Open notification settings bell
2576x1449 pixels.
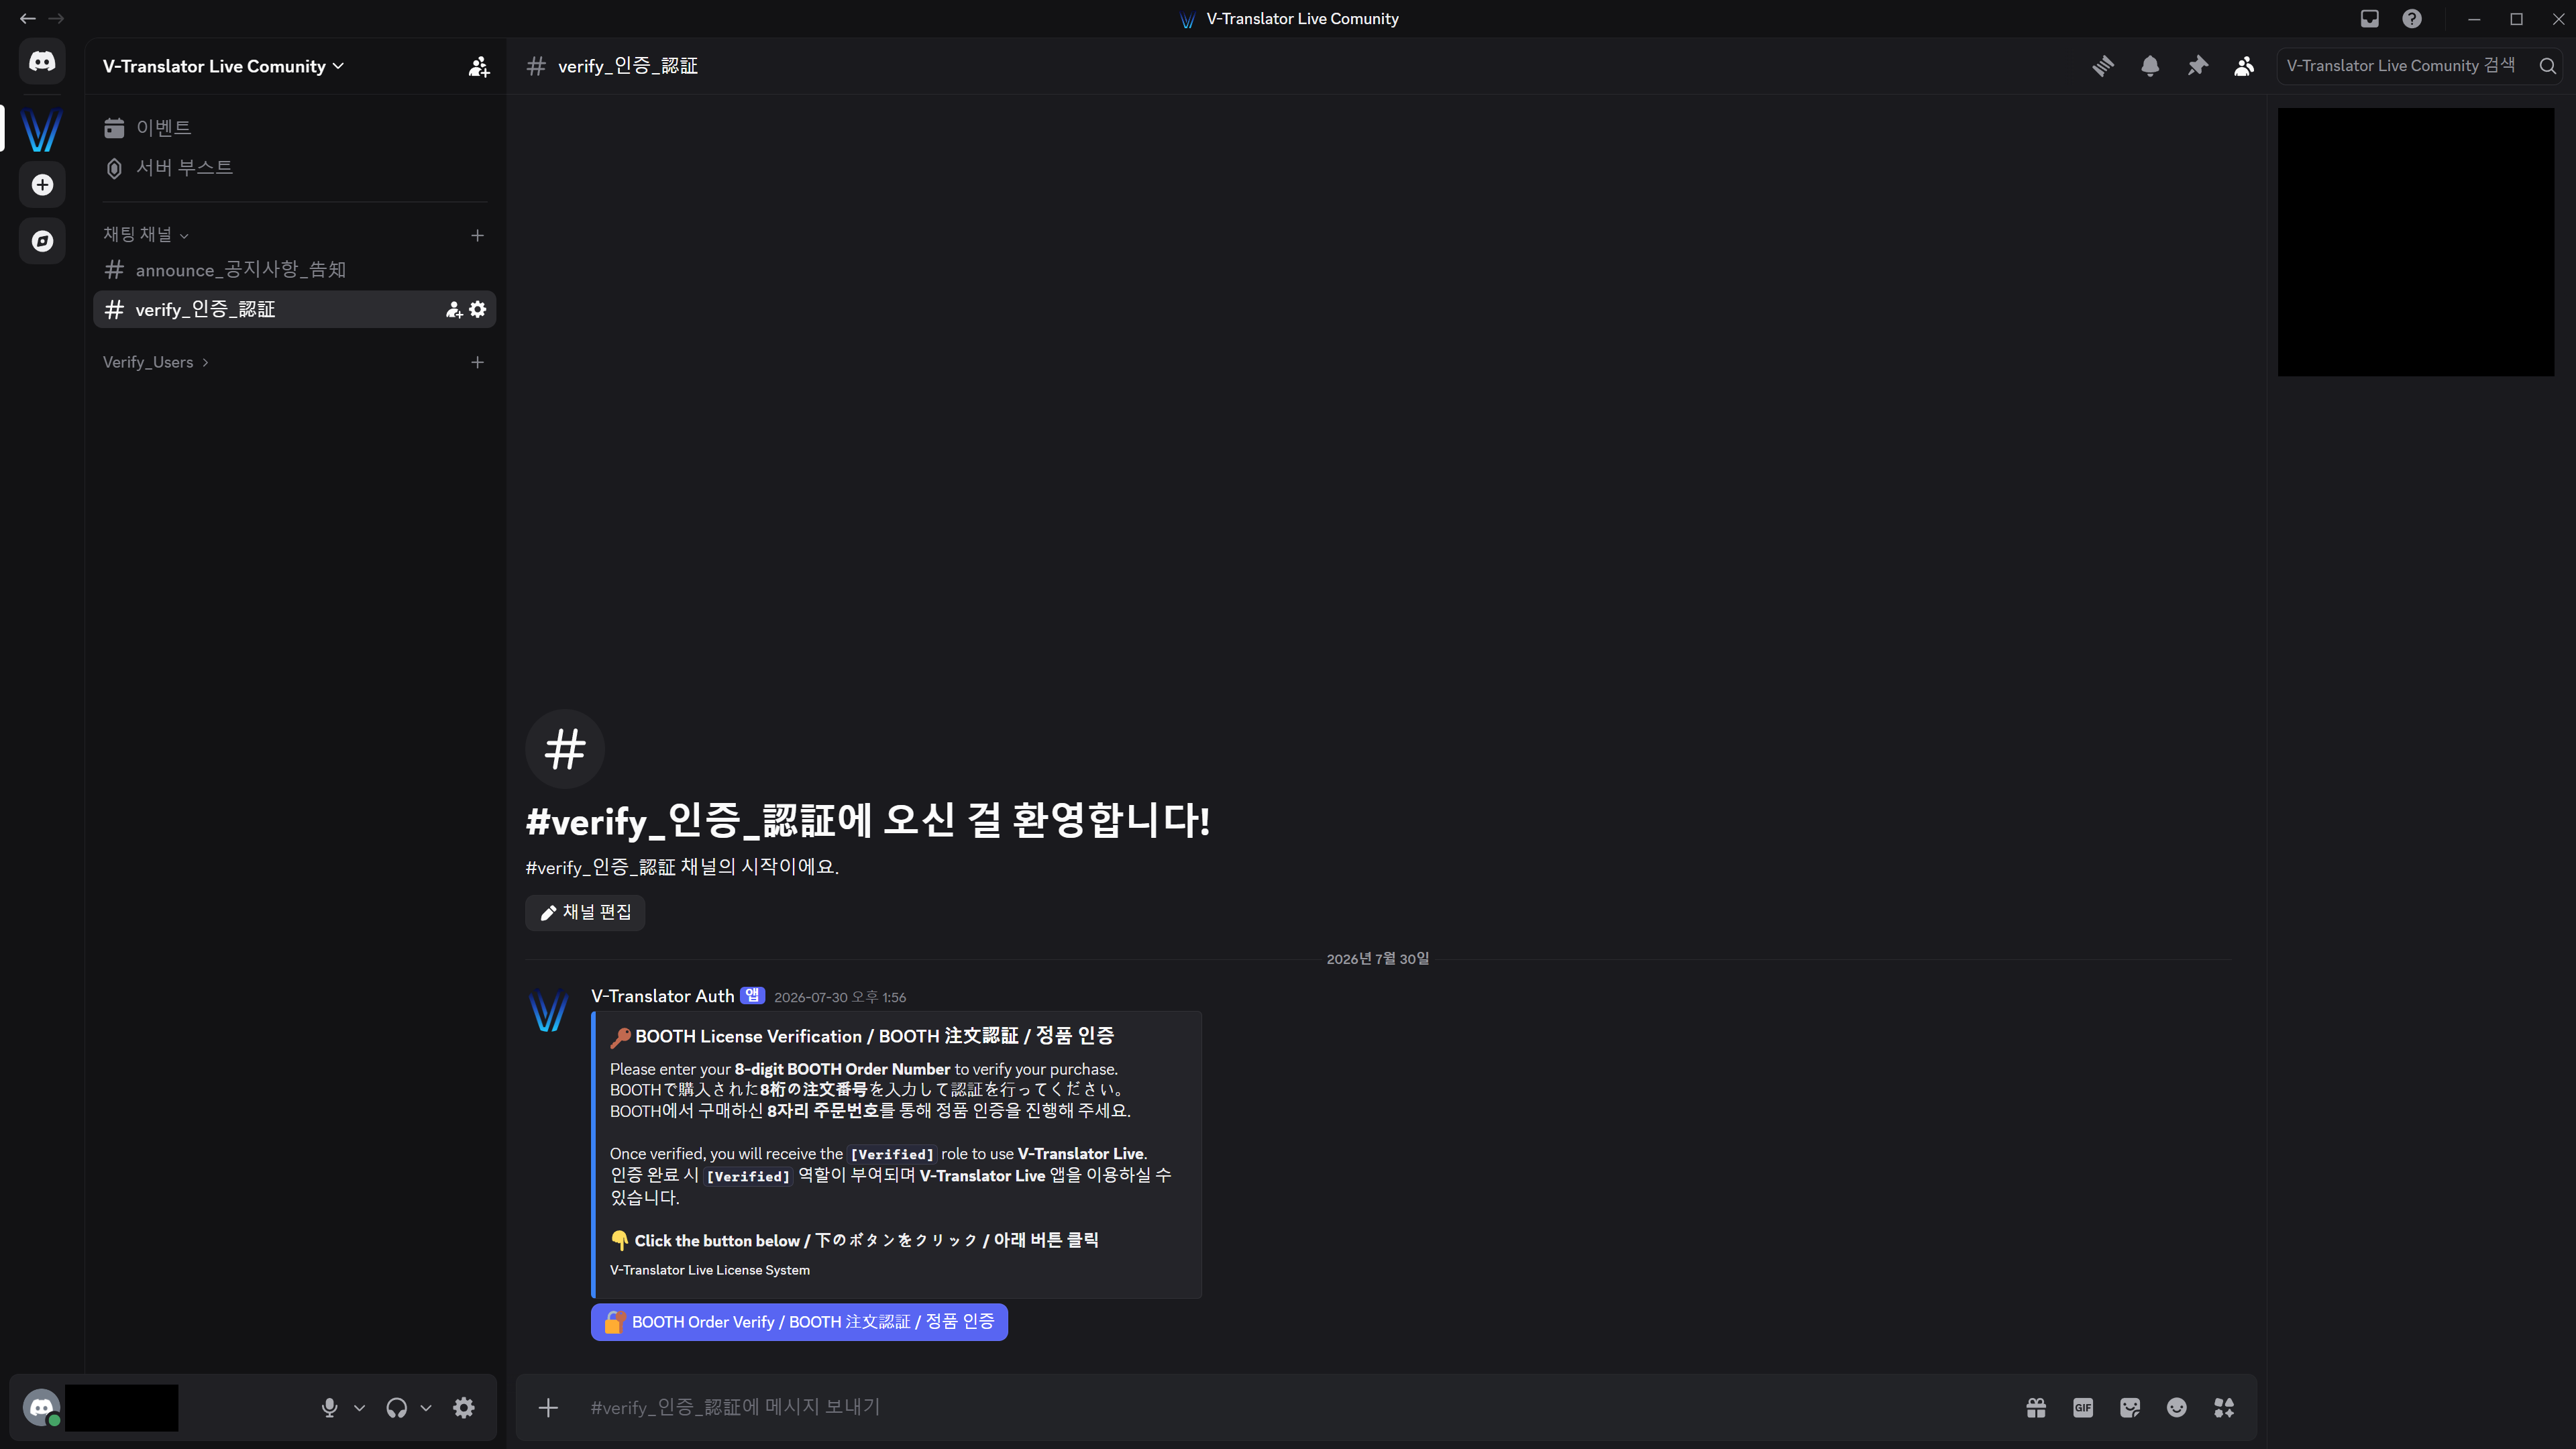(x=2150, y=66)
